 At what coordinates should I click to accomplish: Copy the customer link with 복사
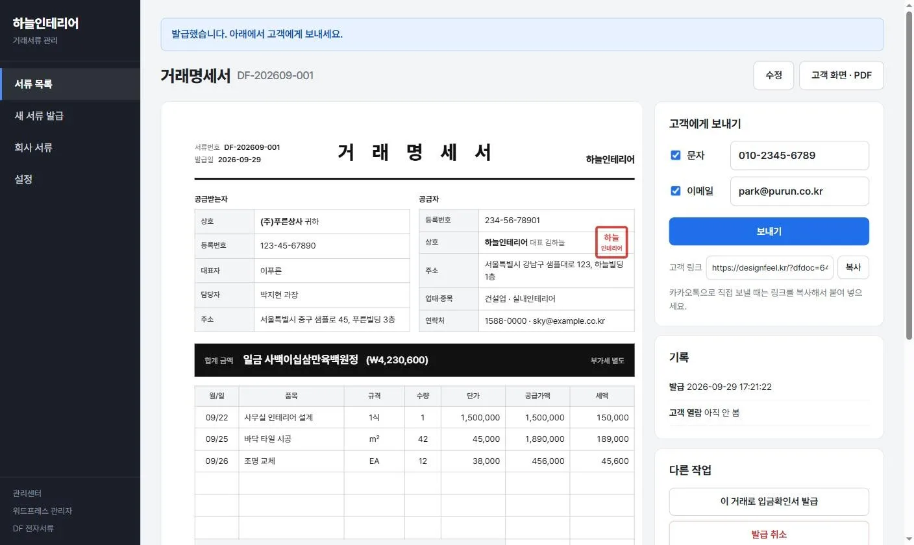click(853, 267)
